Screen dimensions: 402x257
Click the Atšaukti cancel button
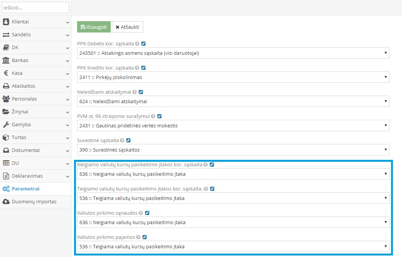pos(127,27)
